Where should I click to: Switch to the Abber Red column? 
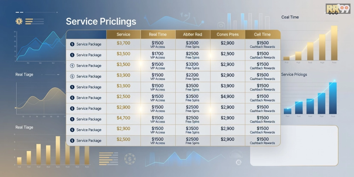[x=193, y=34]
